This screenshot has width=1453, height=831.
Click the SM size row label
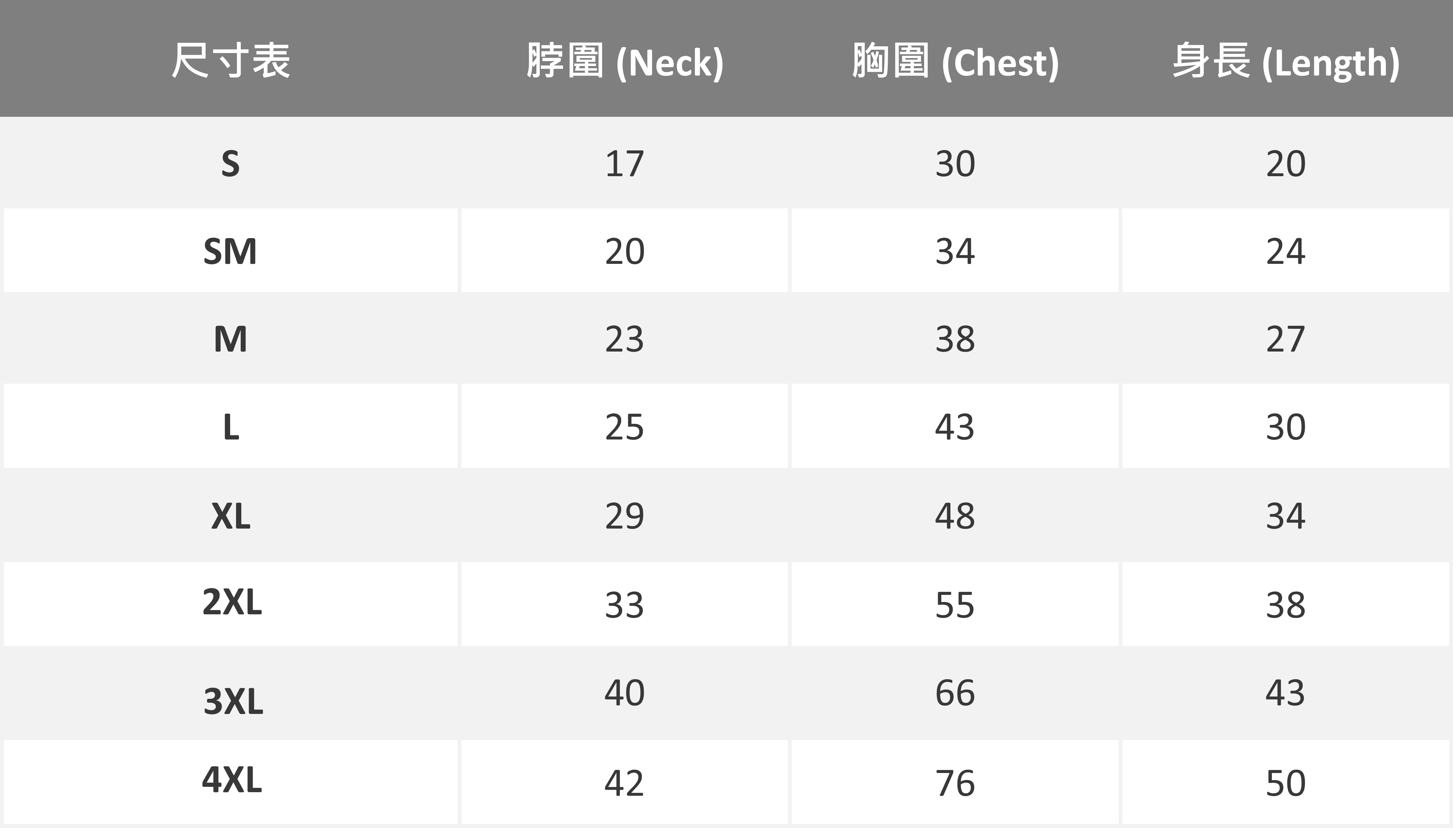[230, 251]
